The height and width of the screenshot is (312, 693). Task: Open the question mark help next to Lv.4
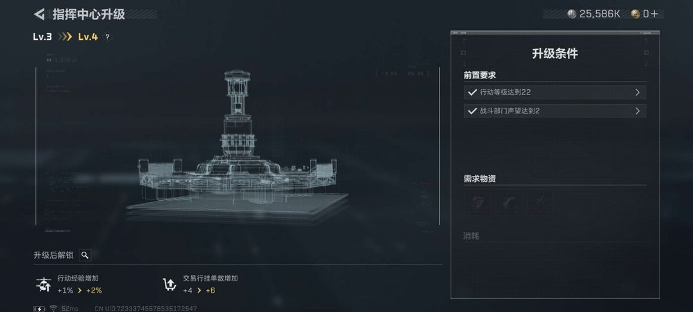(107, 37)
